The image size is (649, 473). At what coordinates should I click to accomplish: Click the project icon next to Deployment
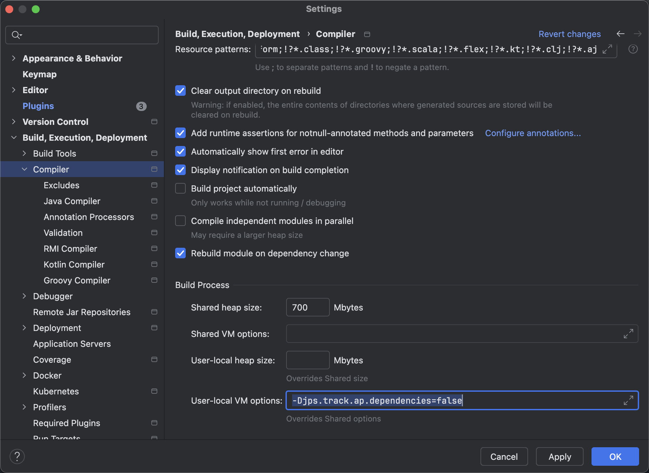click(x=154, y=328)
